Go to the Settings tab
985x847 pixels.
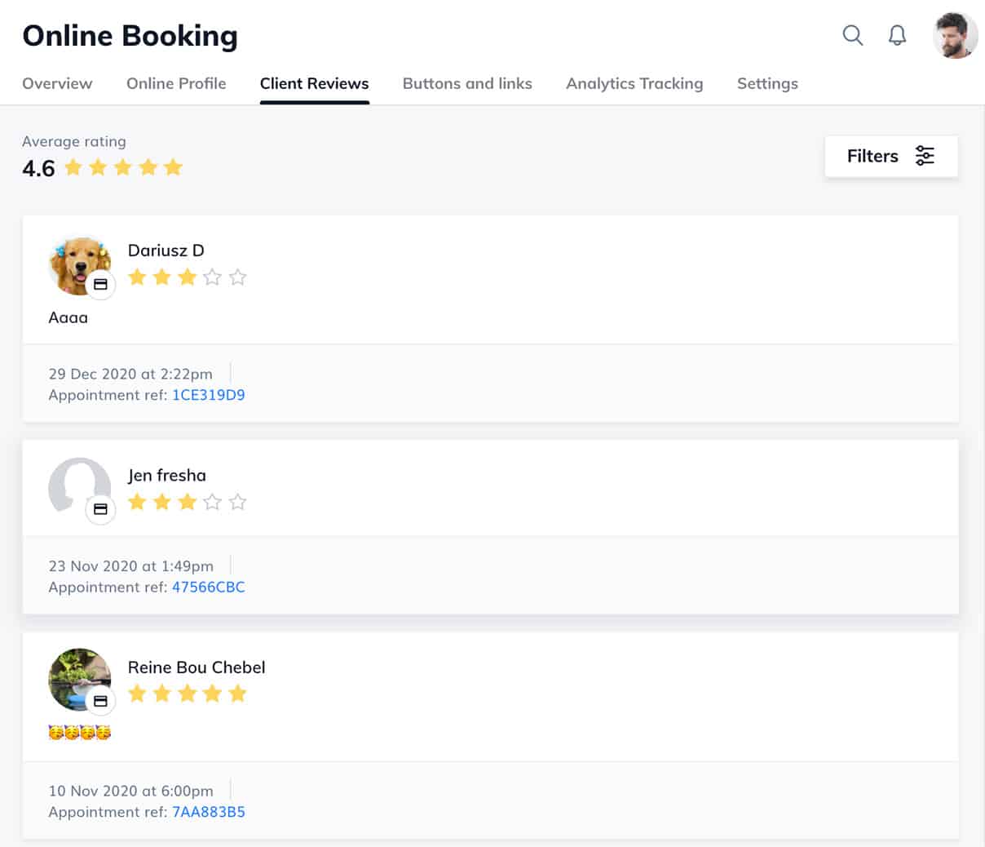pos(767,83)
